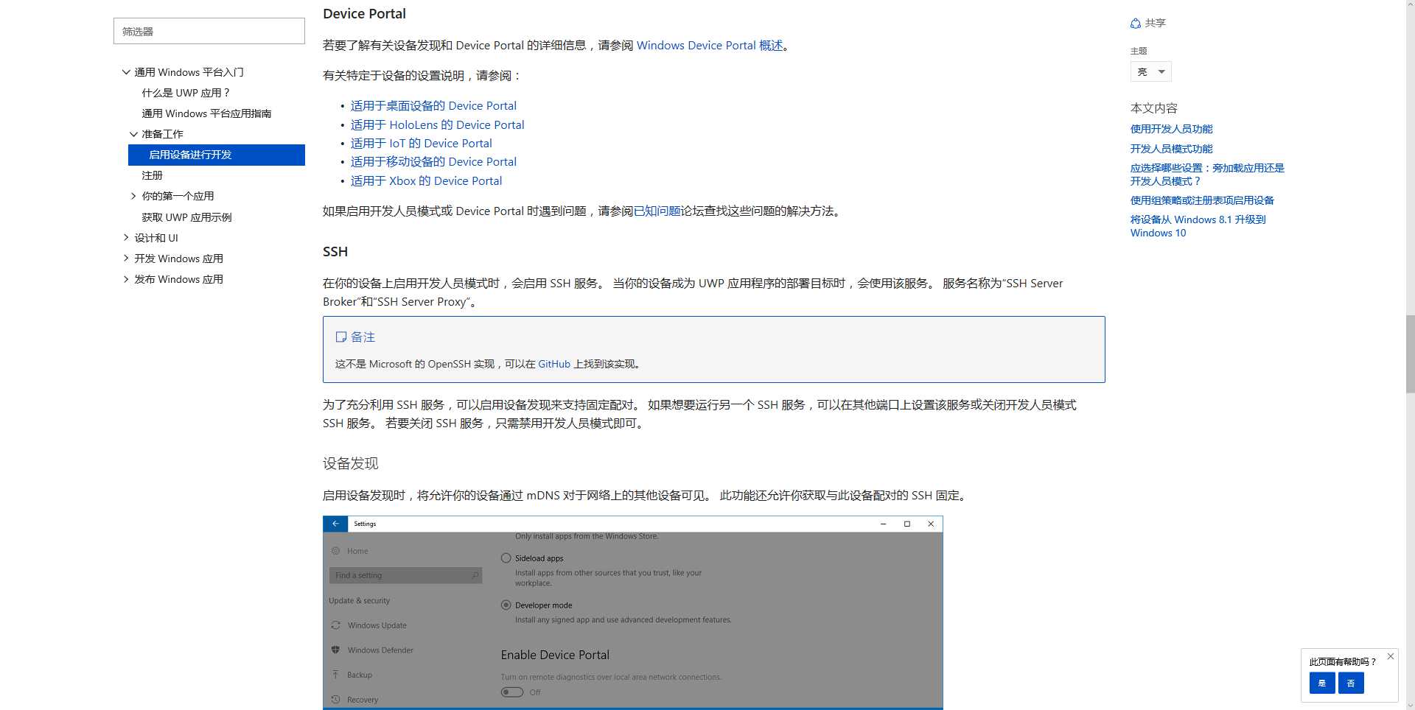This screenshot has height=710, width=1415.
Task: Jump to 开发人员模式功能 section
Action: (1171, 149)
